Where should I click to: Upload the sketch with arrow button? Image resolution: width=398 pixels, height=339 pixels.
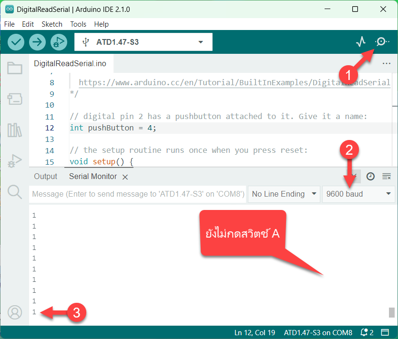[x=37, y=42]
